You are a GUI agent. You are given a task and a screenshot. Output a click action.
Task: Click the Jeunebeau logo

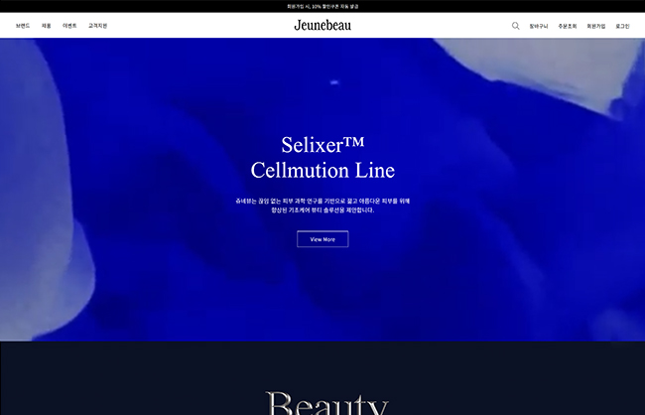(322, 26)
